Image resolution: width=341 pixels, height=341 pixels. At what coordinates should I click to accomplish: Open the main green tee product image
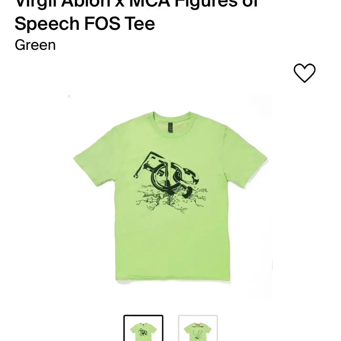170,197
